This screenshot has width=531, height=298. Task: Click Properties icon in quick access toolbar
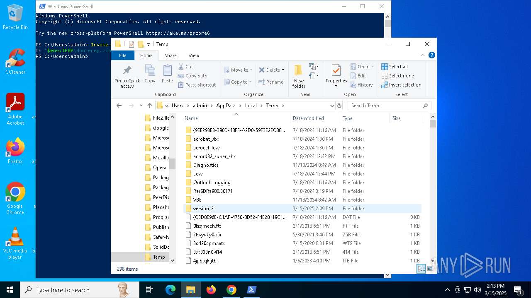click(132, 44)
